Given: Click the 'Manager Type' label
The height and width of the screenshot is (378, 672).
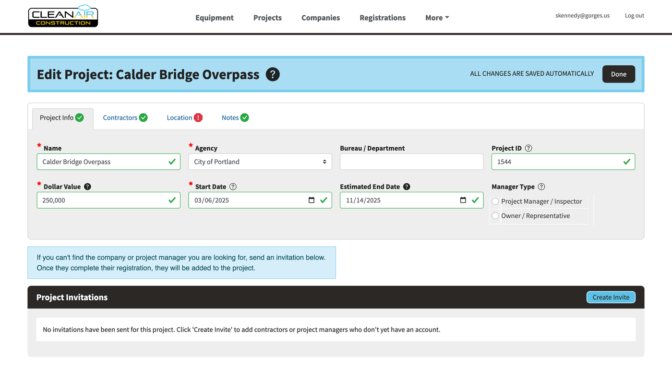Looking at the screenshot, I should coord(513,187).
